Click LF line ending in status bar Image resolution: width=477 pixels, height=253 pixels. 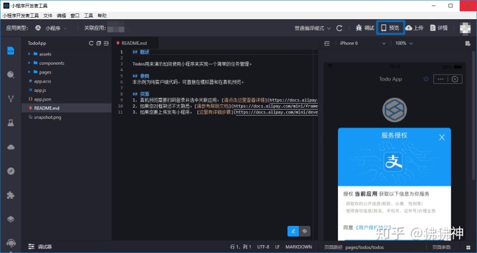(x=278, y=247)
